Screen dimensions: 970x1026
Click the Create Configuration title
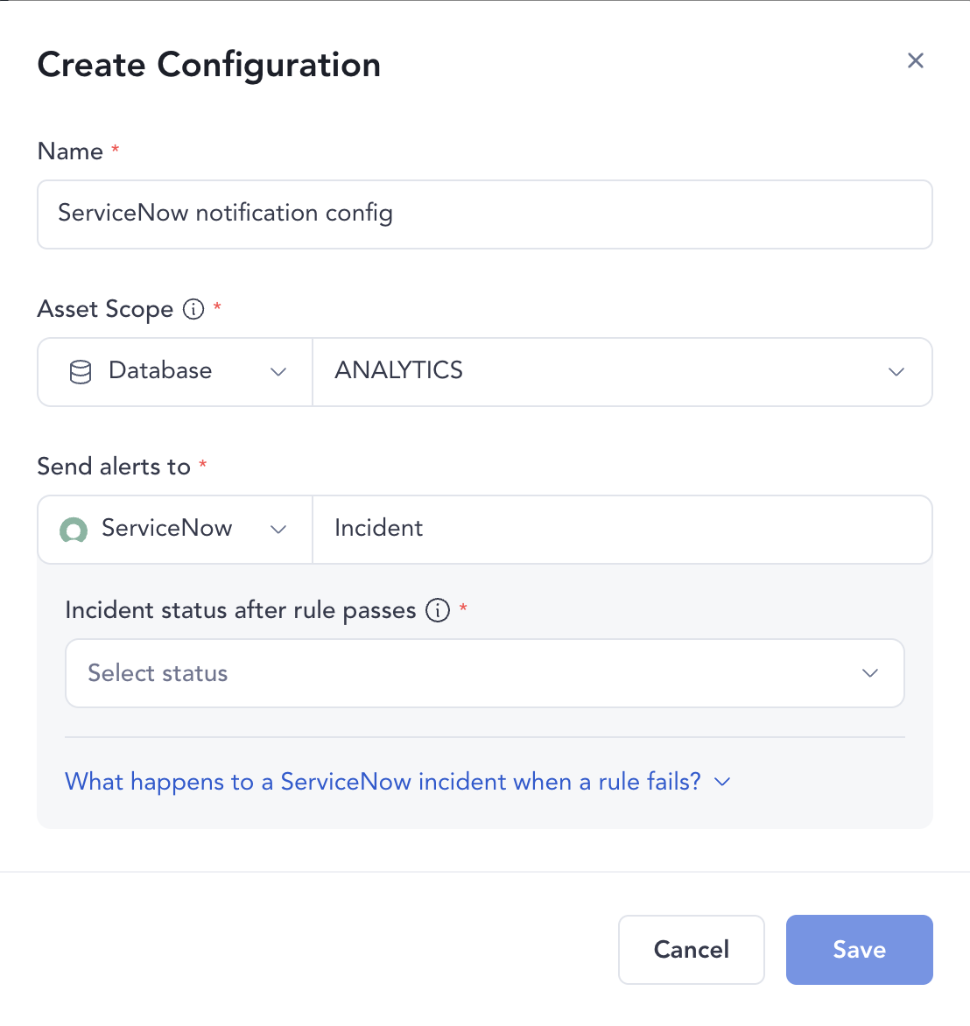[x=208, y=64]
